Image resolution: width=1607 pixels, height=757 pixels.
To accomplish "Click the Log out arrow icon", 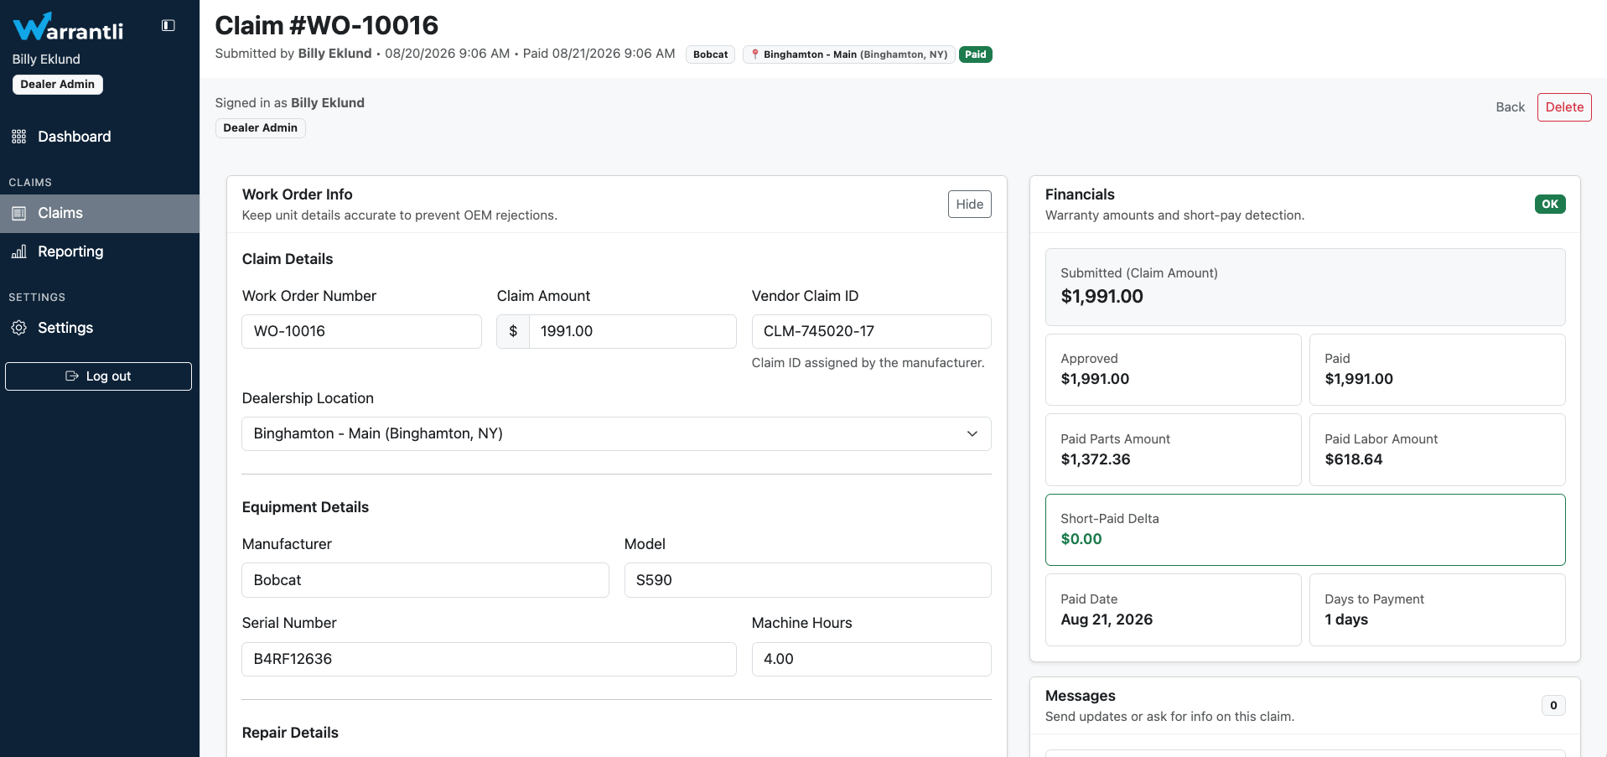I will pyautogui.click(x=72, y=376).
